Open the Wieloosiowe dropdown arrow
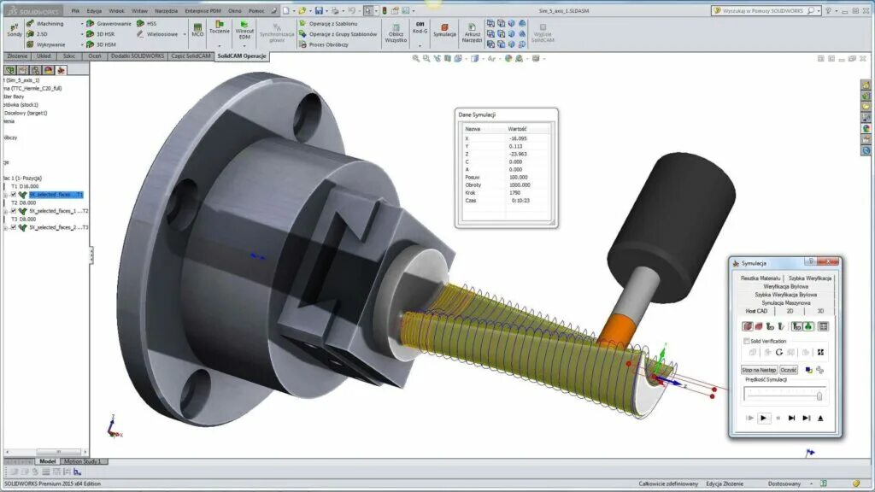This screenshot has height=492, width=875. pyautogui.click(x=185, y=34)
